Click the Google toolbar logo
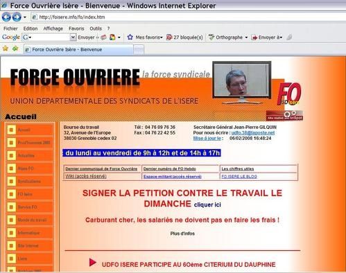This screenshot has height=273, width=346. coord(11,37)
